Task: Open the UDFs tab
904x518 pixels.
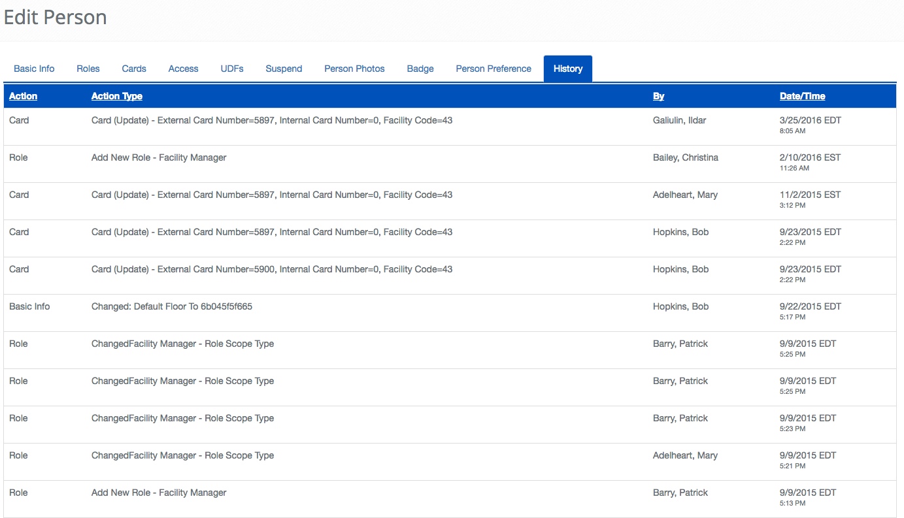Action: [232, 69]
